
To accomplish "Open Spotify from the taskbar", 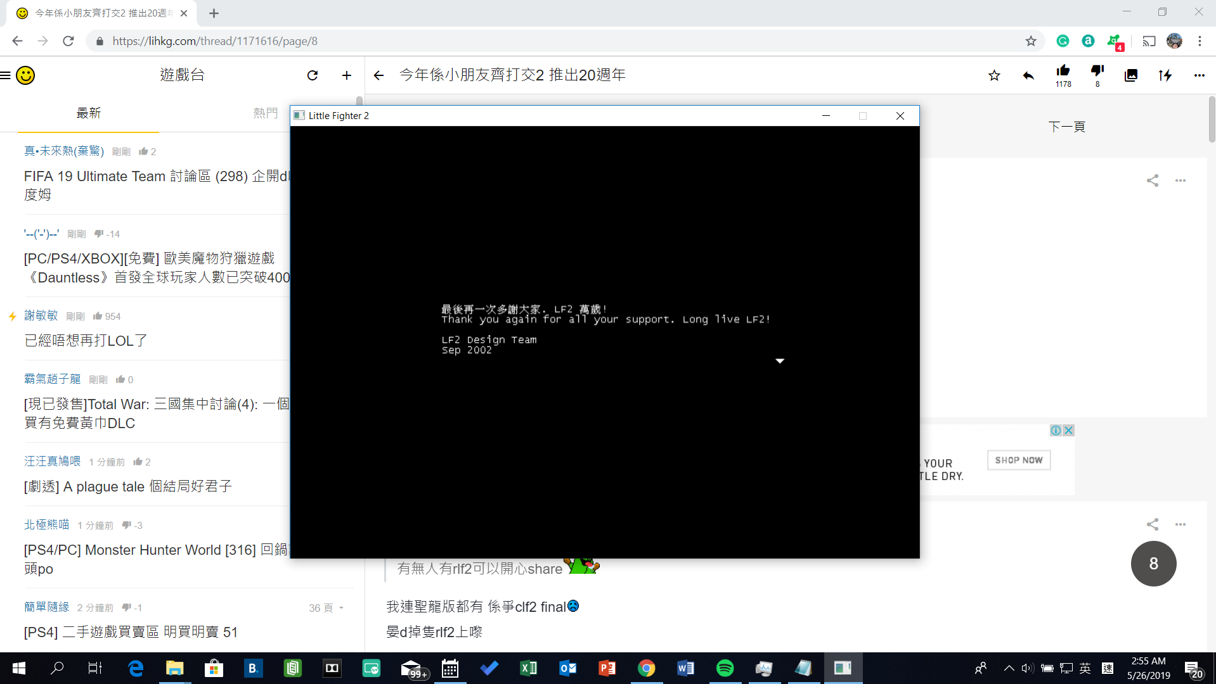I will pos(725,668).
